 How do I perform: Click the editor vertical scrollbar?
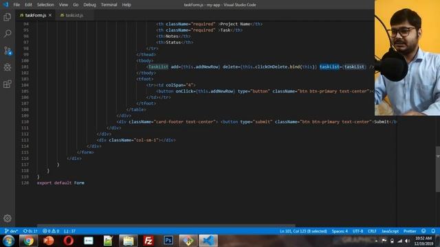click(438, 169)
